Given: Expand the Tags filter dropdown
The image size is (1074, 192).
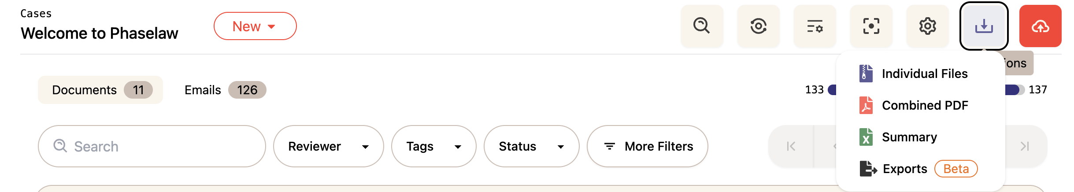Looking at the screenshot, I should point(433,146).
